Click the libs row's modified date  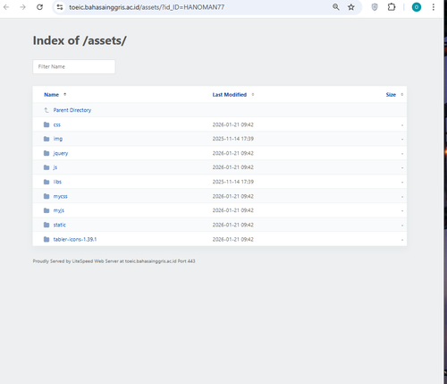233,182
